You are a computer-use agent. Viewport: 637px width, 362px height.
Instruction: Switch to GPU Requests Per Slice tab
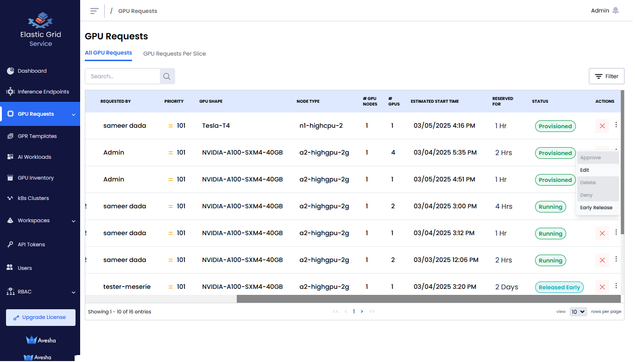coord(174,54)
